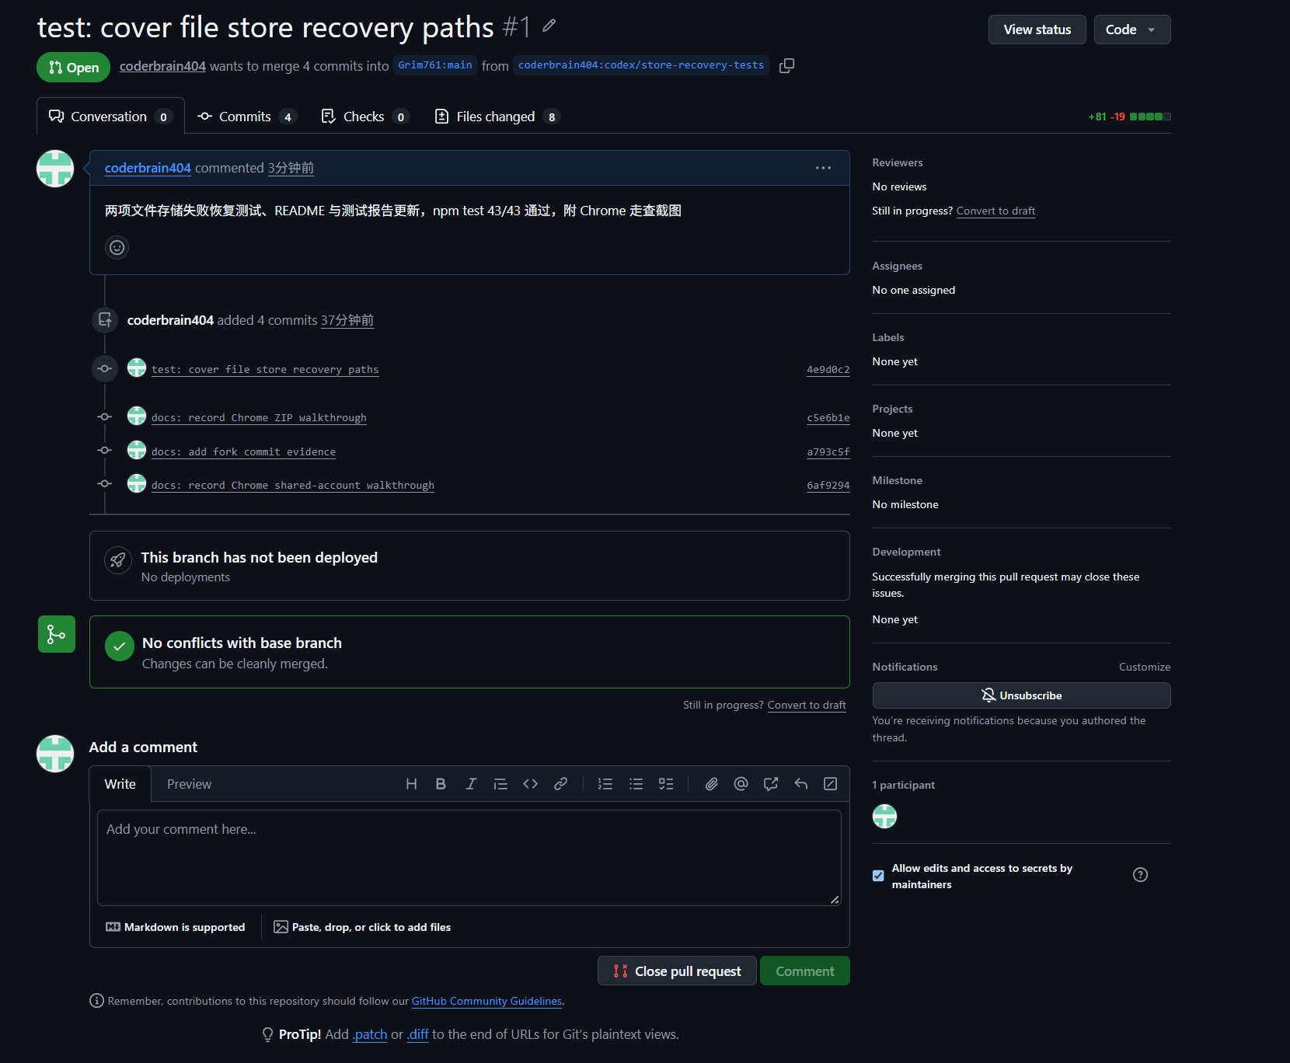Expand the Code dropdown button

[1132, 30]
